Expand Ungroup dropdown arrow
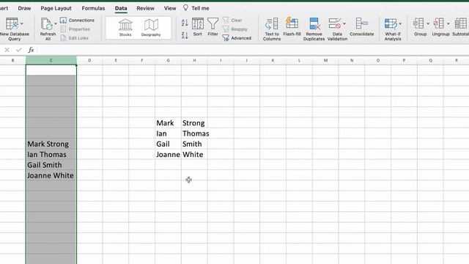Viewport: 469px width, 264px height. tap(448, 23)
